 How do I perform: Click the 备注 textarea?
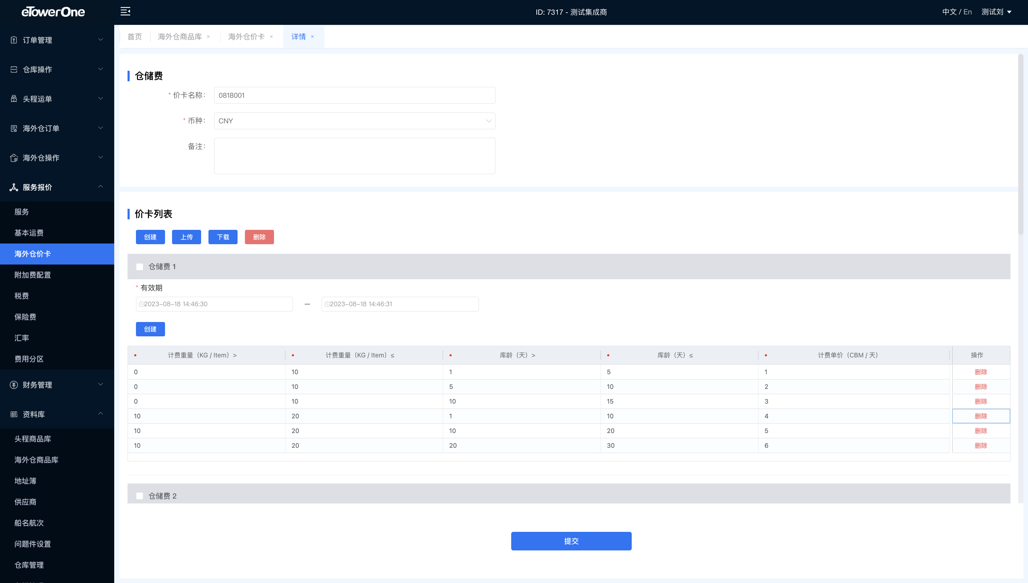click(x=354, y=156)
